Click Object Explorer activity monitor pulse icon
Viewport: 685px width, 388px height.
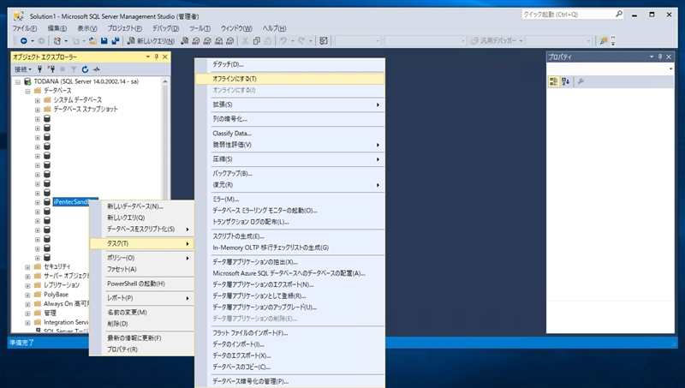97,69
